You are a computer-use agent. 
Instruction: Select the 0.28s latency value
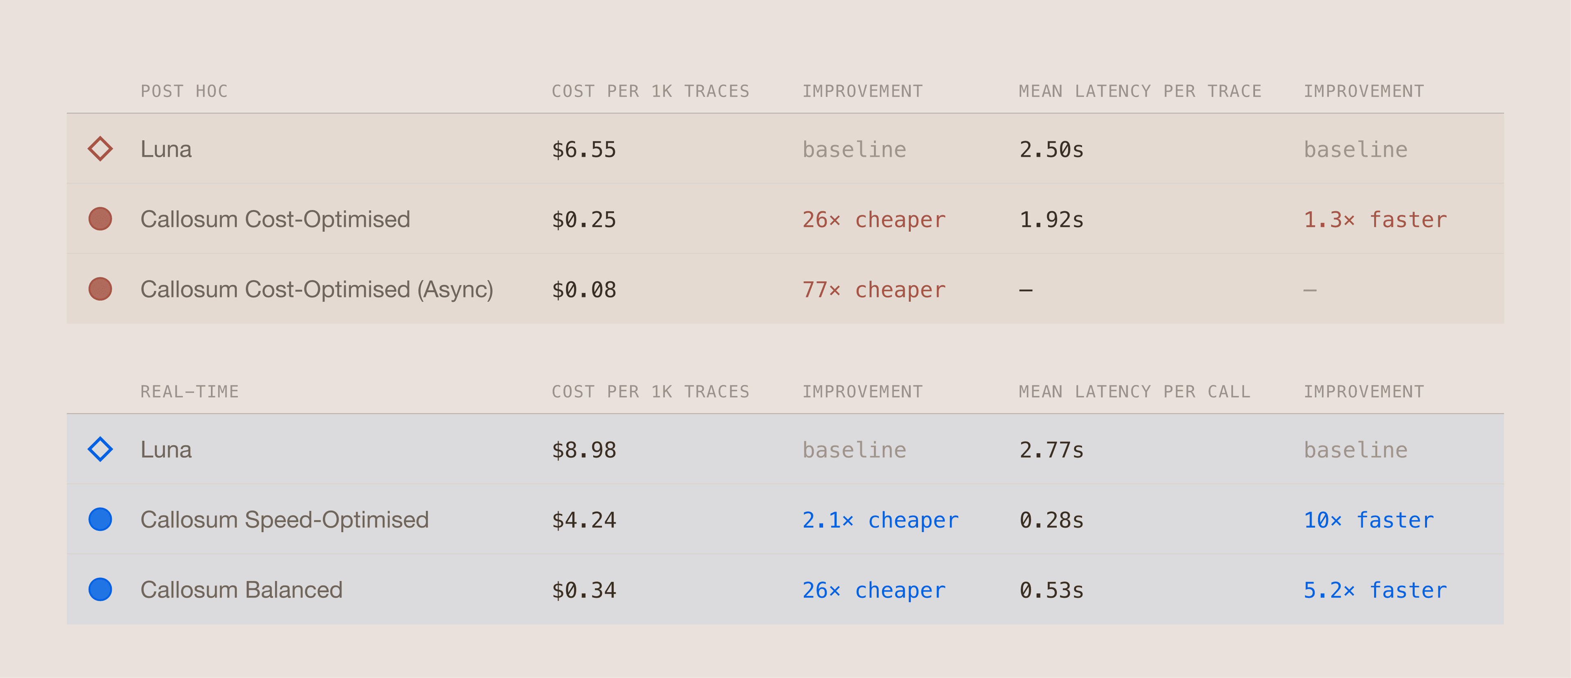(1051, 519)
